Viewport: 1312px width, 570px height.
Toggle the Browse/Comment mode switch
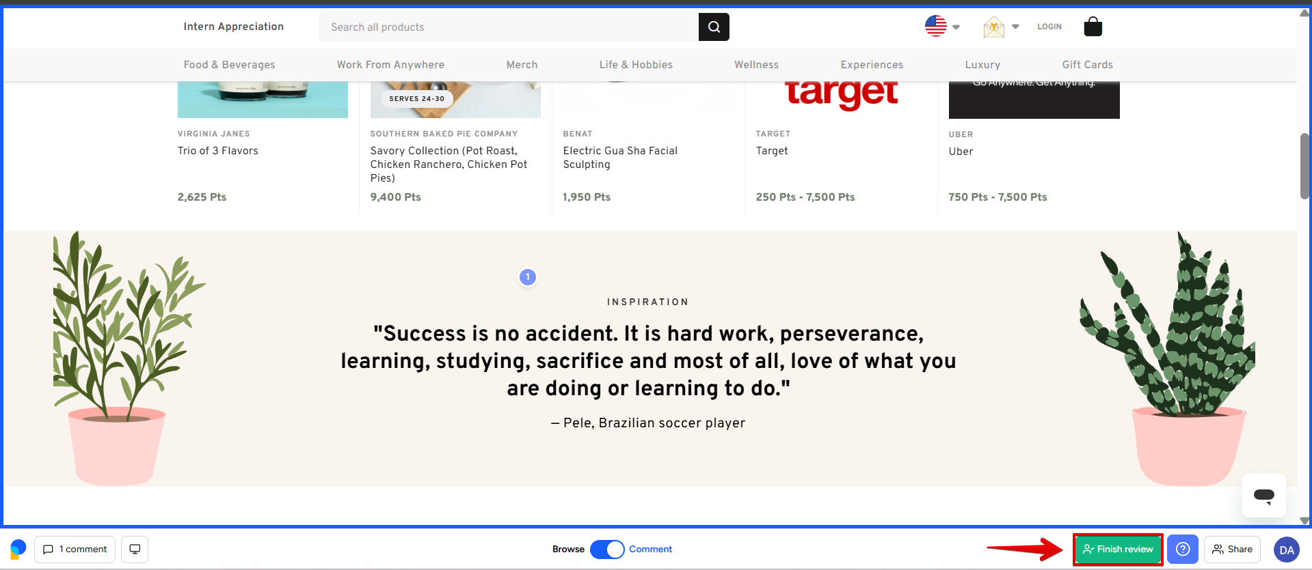(606, 550)
